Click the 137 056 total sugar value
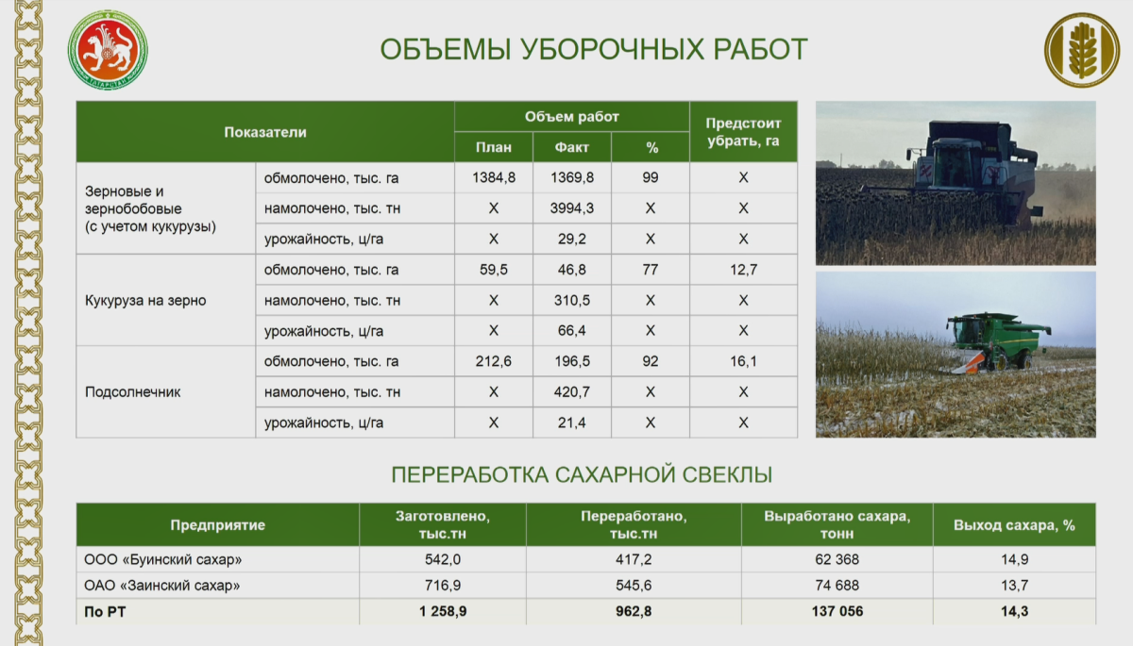Screen dimensions: 1133x646 point(837,612)
